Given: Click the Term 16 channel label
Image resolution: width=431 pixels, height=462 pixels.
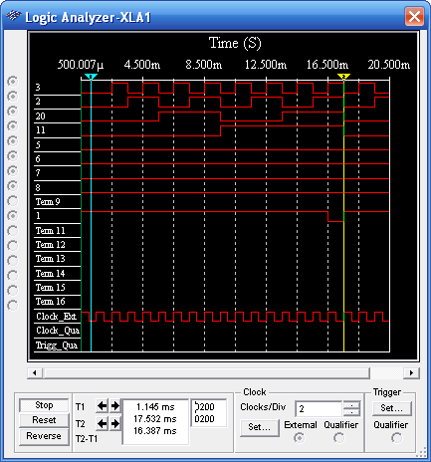Looking at the screenshot, I should (x=50, y=302).
